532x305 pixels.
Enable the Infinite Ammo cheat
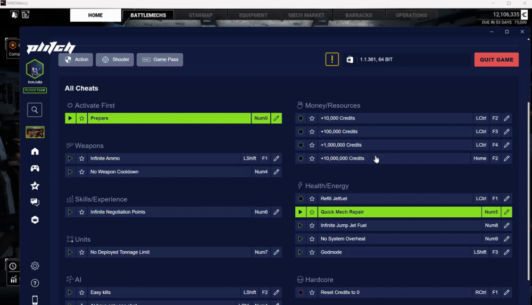[x=70, y=158]
